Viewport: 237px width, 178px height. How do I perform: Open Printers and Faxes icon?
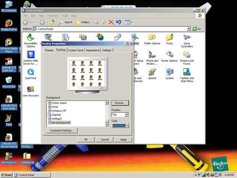point(187,58)
